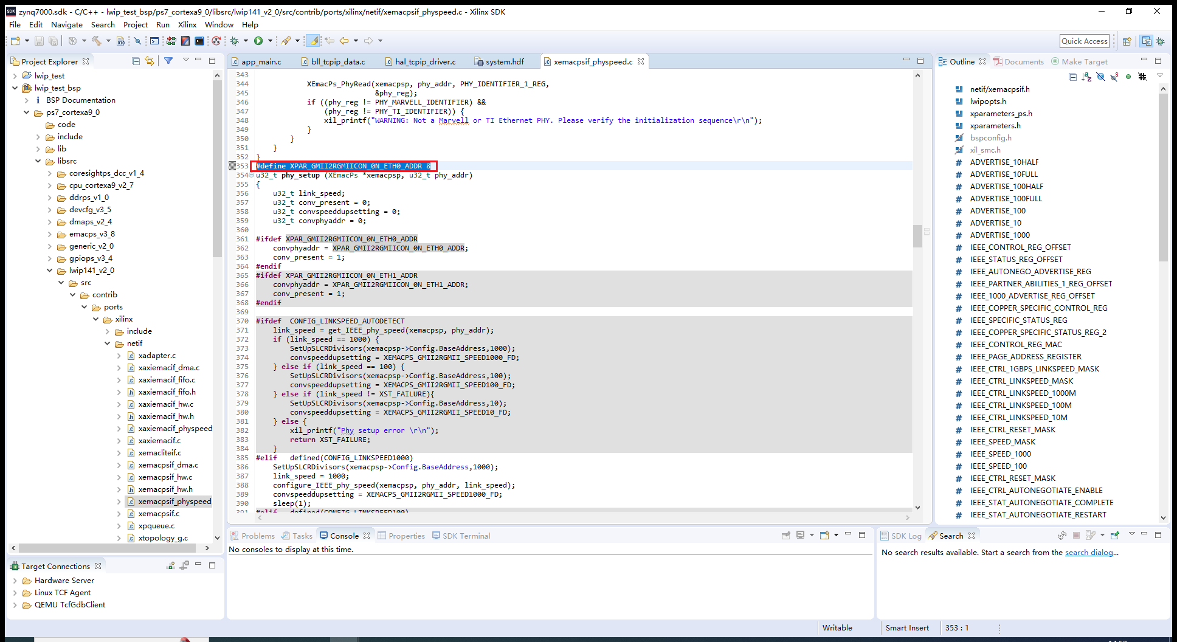
Task: Expand the emacps_v3_8 folder
Action: tap(50, 234)
